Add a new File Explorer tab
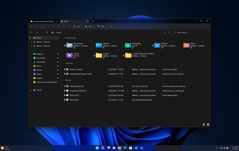 (92, 21)
